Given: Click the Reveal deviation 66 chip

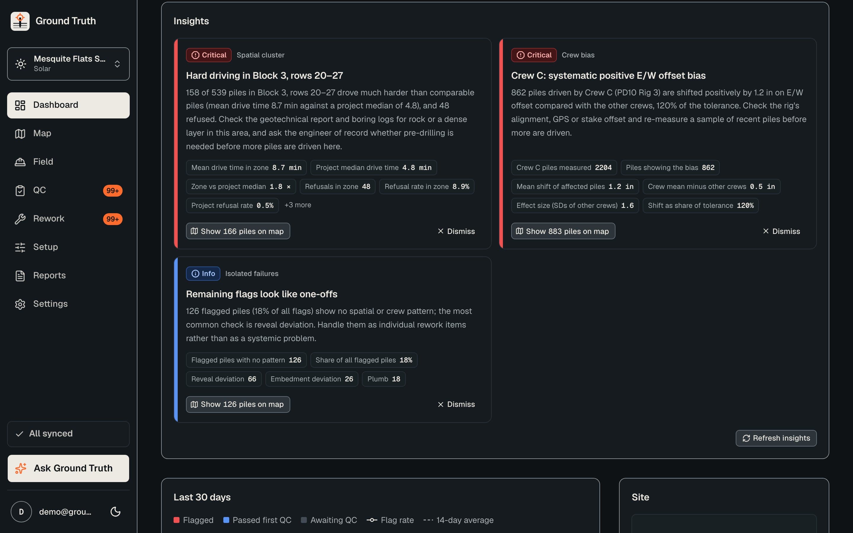Looking at the screenshot, I should pyautogui.click(x=224, y=379).
